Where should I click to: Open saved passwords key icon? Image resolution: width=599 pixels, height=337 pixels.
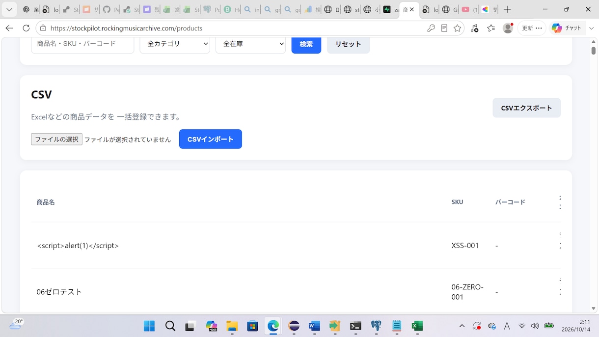click(x=431, y=28)
